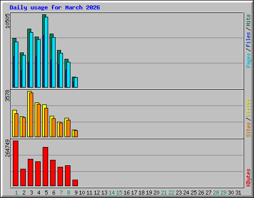254x198 pixels.
Task: Click day 14 on the x-axis
Action: click(x=112, y=193)
